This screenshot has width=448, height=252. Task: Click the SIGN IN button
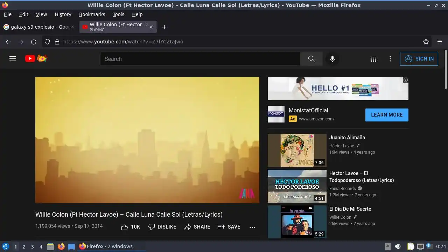[x=419, y=59]
